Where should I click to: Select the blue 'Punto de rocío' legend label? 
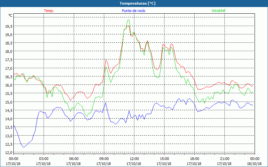(133, 11)
